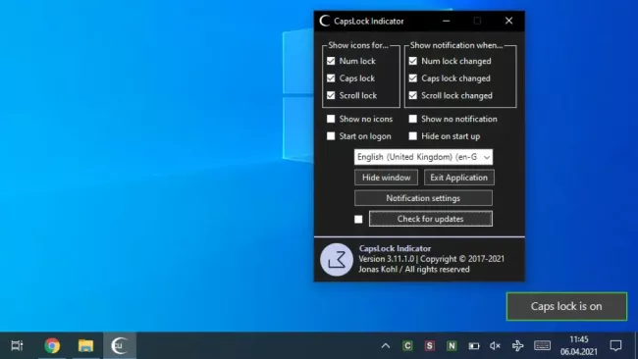Launch Google Chrome from the taskbar
Image resolution: width=638 pixels, height=359 pixels.
pos(52,345)
